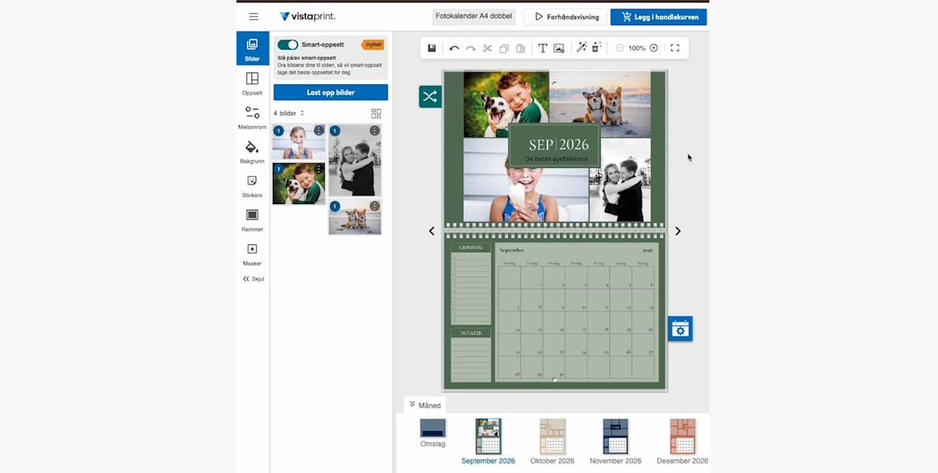938x473 pixels.
Task: Click the save icon in the toolbar
Action: pos(432,48)
